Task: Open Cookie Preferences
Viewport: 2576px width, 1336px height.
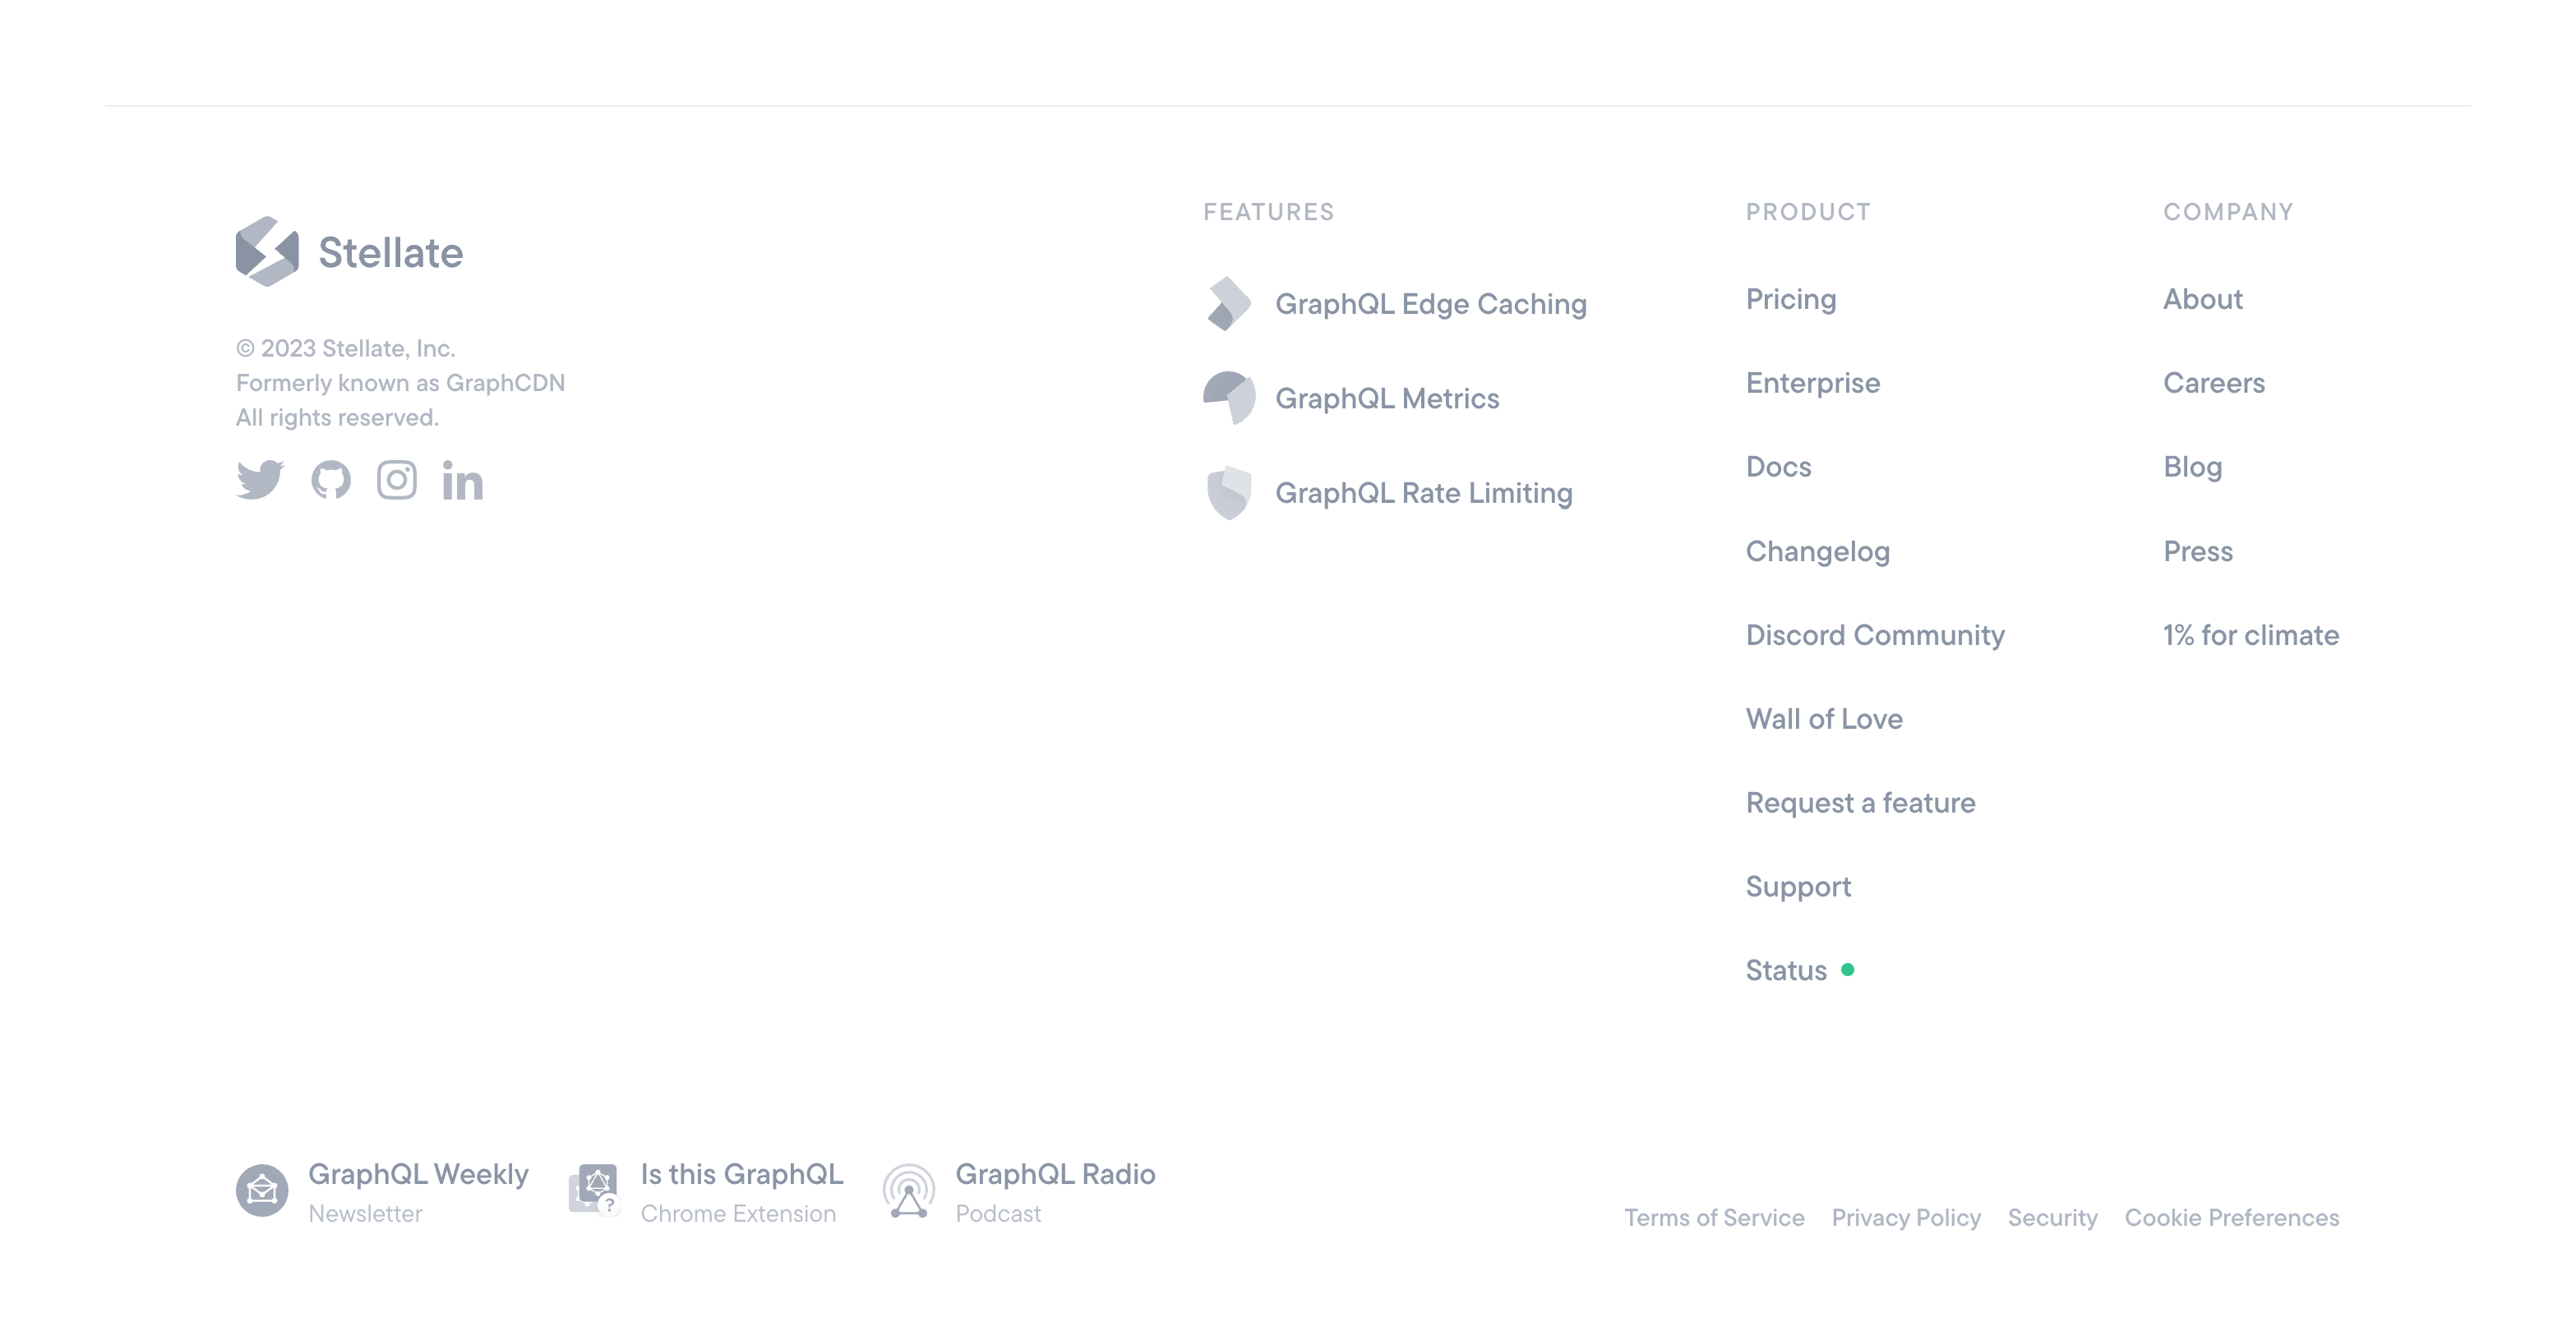Action: coord(2231,1217)
